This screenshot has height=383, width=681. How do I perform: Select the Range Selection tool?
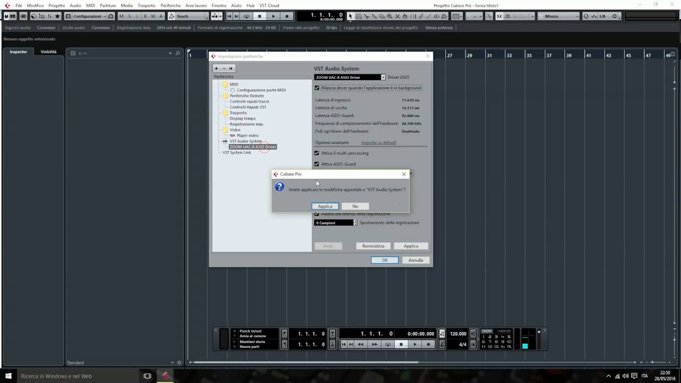(359, 16)
